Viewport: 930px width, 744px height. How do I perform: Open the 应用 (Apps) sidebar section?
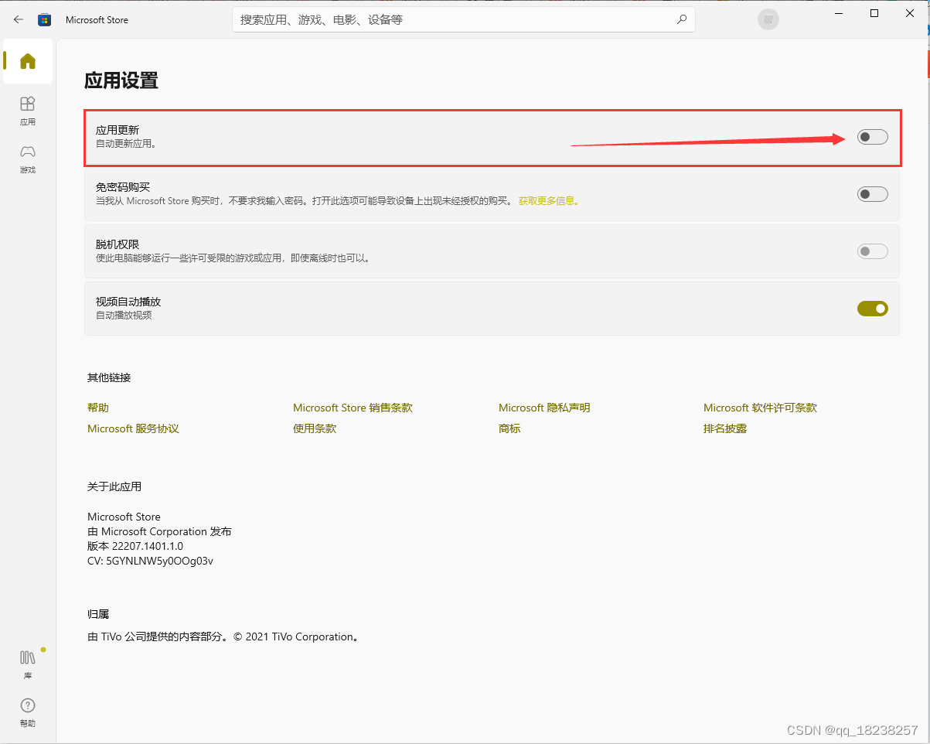click(28, 111)
